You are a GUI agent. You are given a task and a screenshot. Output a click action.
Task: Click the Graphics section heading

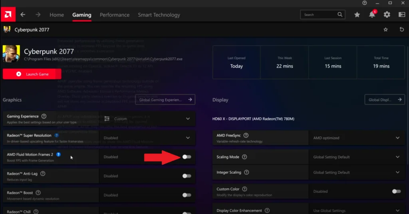(x=12, y=100)
